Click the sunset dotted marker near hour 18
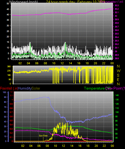 [87, 139]
